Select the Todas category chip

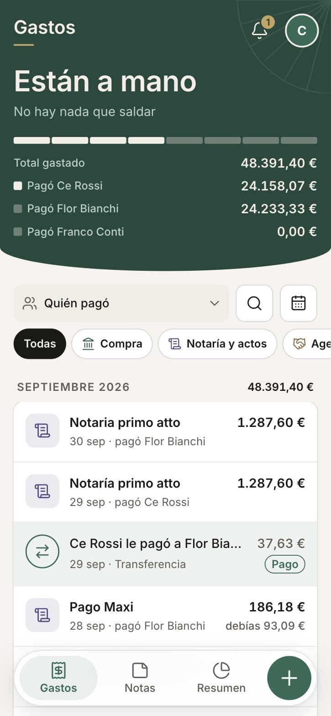(40, 344)
